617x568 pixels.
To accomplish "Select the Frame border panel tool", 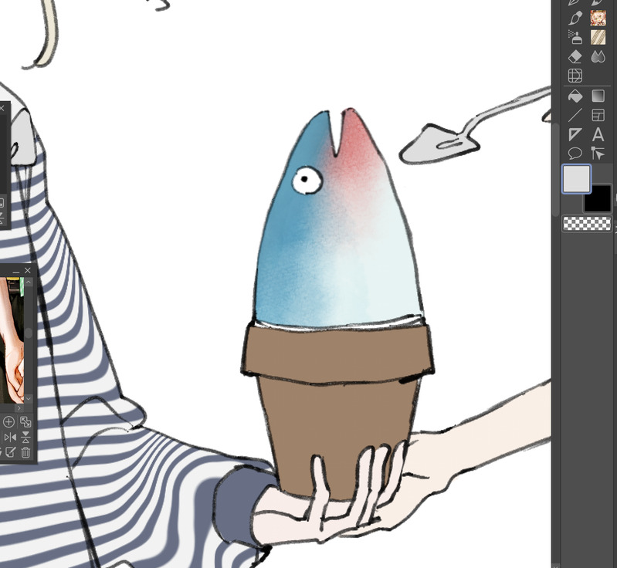I will (598, 115).
